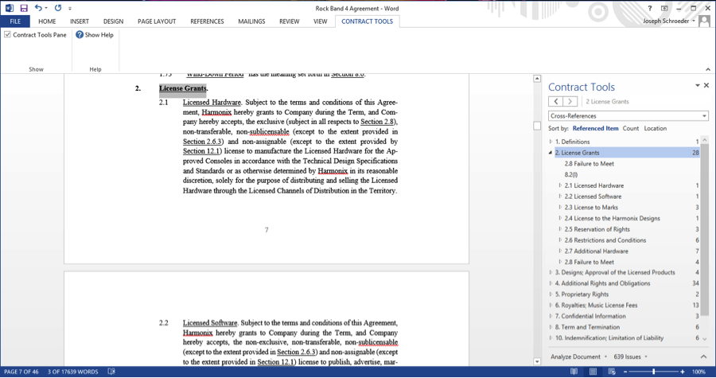Go back with the pane's previous arrow
716x378 pixels.
[556, 101]
